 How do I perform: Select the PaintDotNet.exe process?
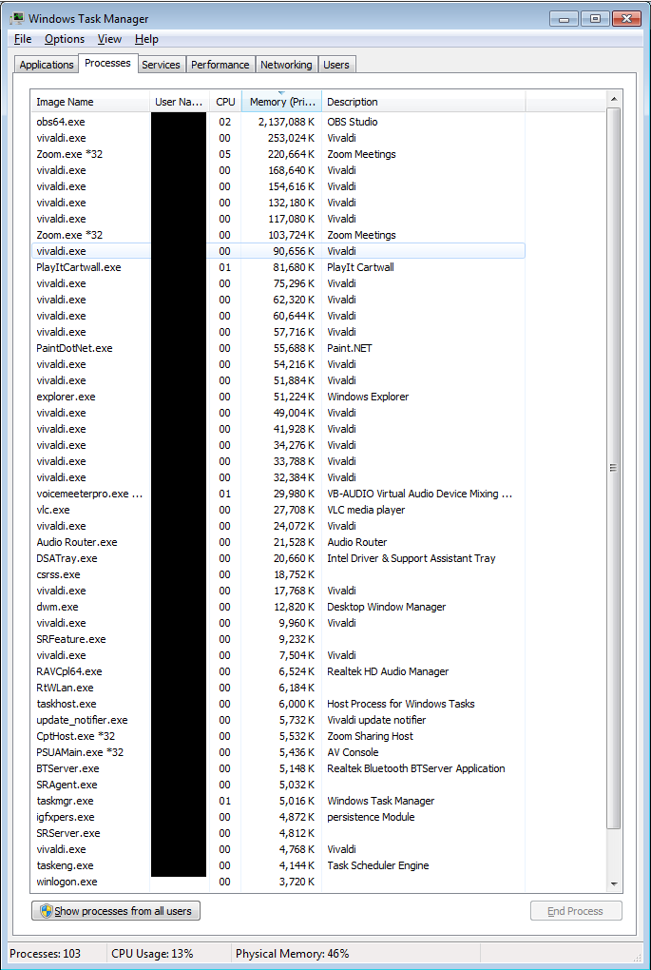pyautogui.click(x=278, y=348)
